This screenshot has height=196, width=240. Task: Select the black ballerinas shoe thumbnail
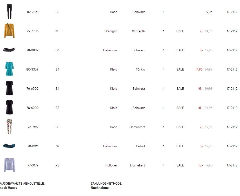[9, 50]
